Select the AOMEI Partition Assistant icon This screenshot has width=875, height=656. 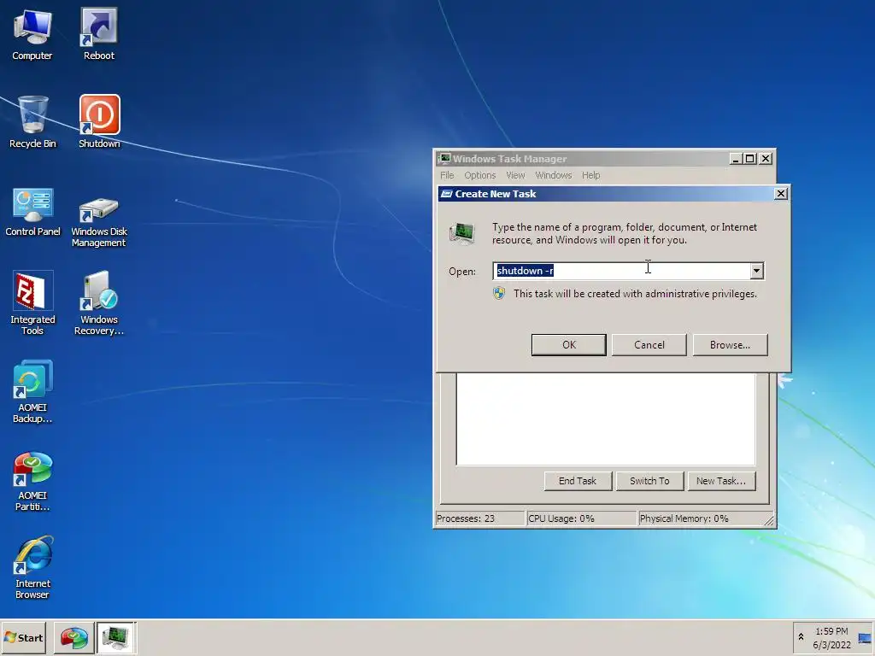click(x=32, y=482)
